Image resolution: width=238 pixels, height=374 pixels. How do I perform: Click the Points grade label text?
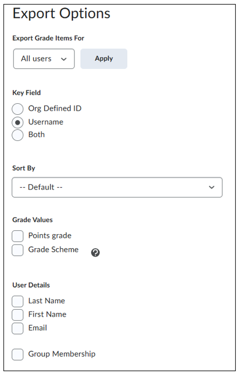50,235
